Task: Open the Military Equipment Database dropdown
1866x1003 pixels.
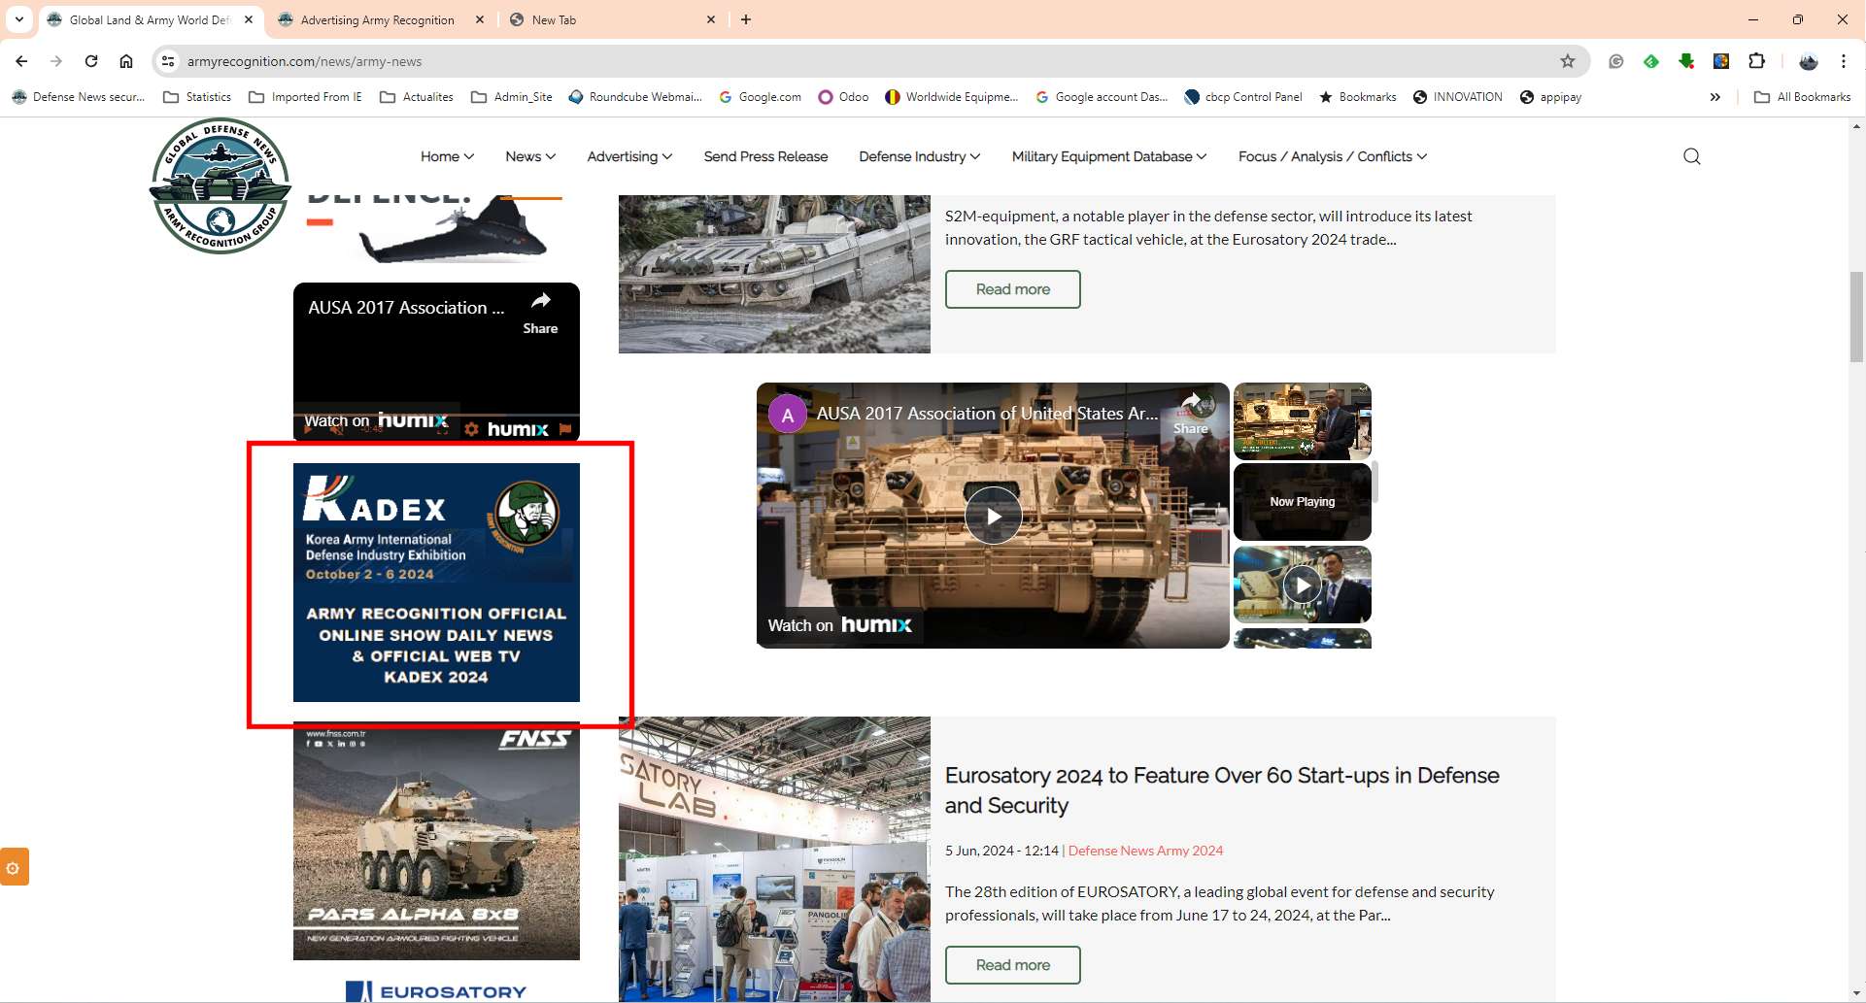Action: (x=1108, y=156)
